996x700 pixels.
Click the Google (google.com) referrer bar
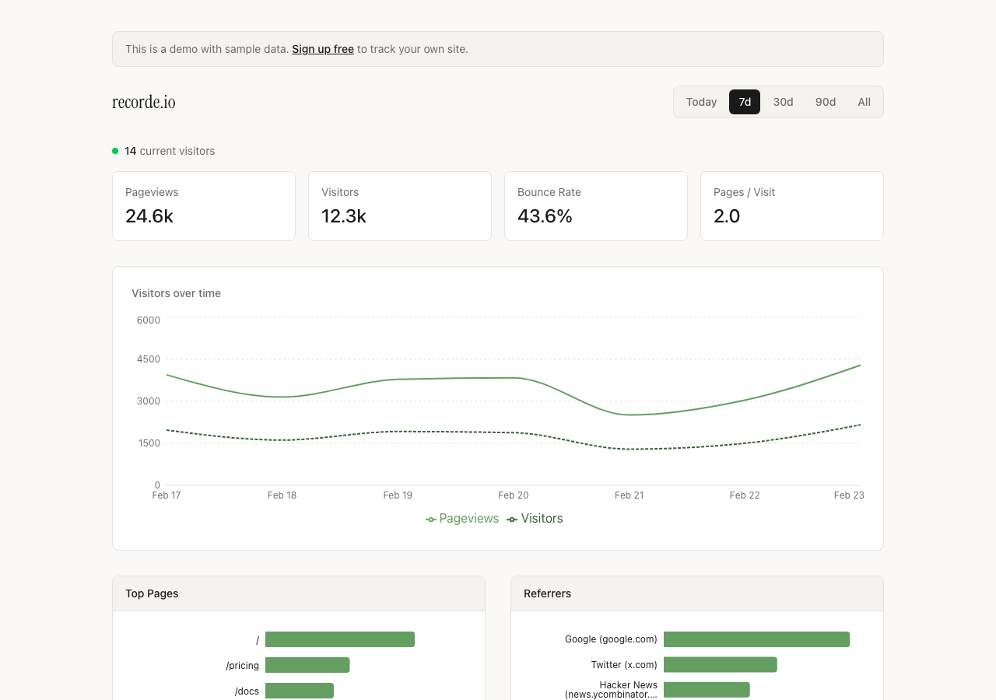tap(756, 639)
